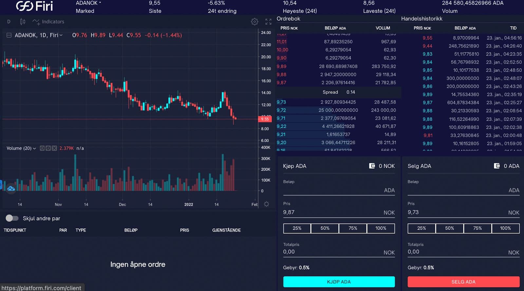Open chart settings gear icon
Screen dimensions: 524x291
(254, 22)
